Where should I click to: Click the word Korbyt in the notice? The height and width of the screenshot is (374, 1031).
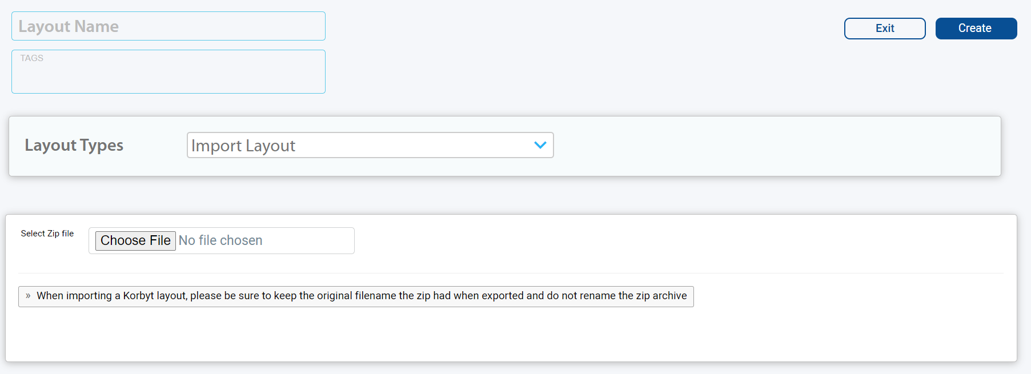click(x=139, y=296)
